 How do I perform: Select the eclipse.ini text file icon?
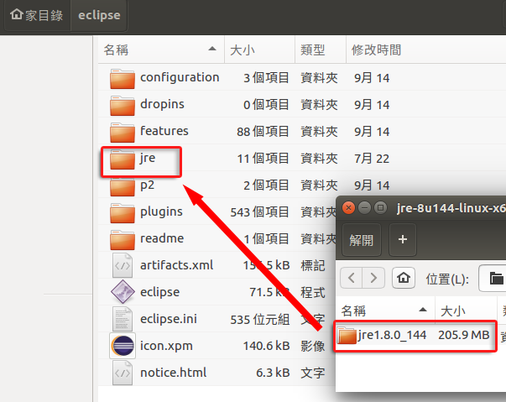pos(123,319)
